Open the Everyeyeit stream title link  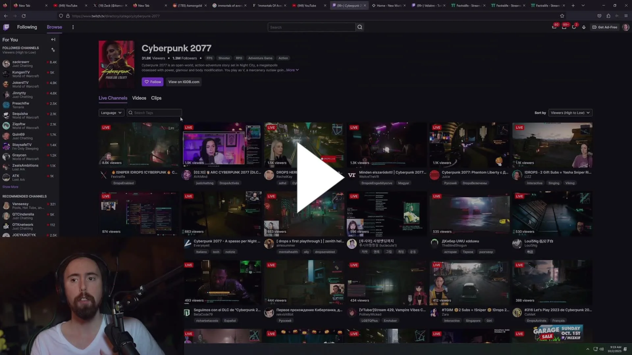[227, 241]
